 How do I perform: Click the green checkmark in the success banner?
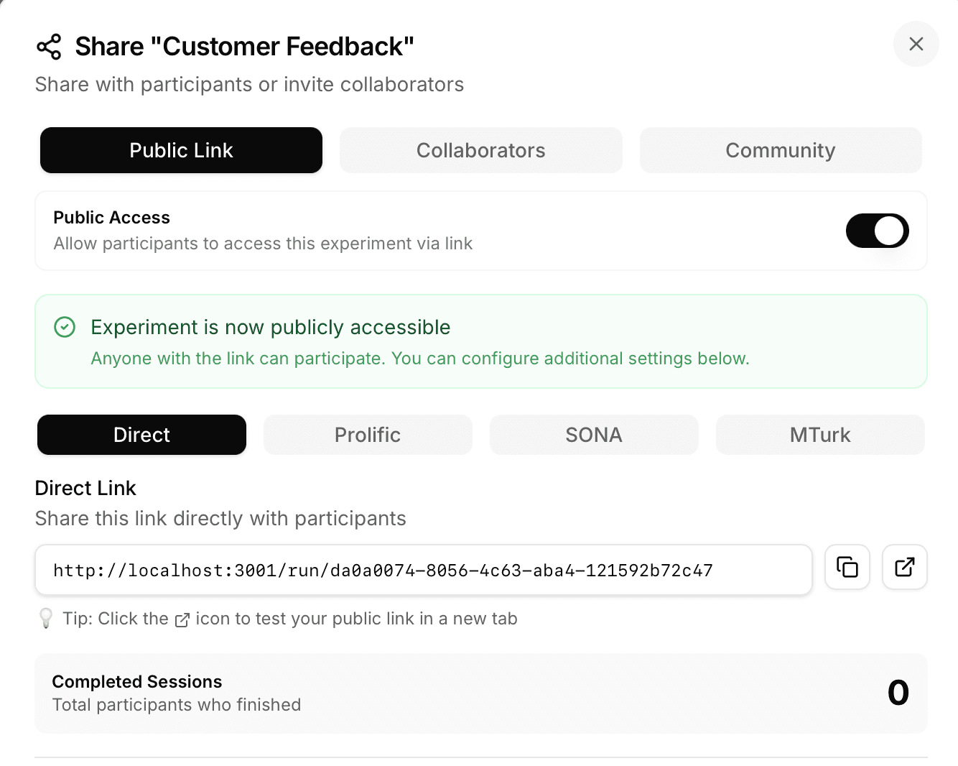[64, 327]
